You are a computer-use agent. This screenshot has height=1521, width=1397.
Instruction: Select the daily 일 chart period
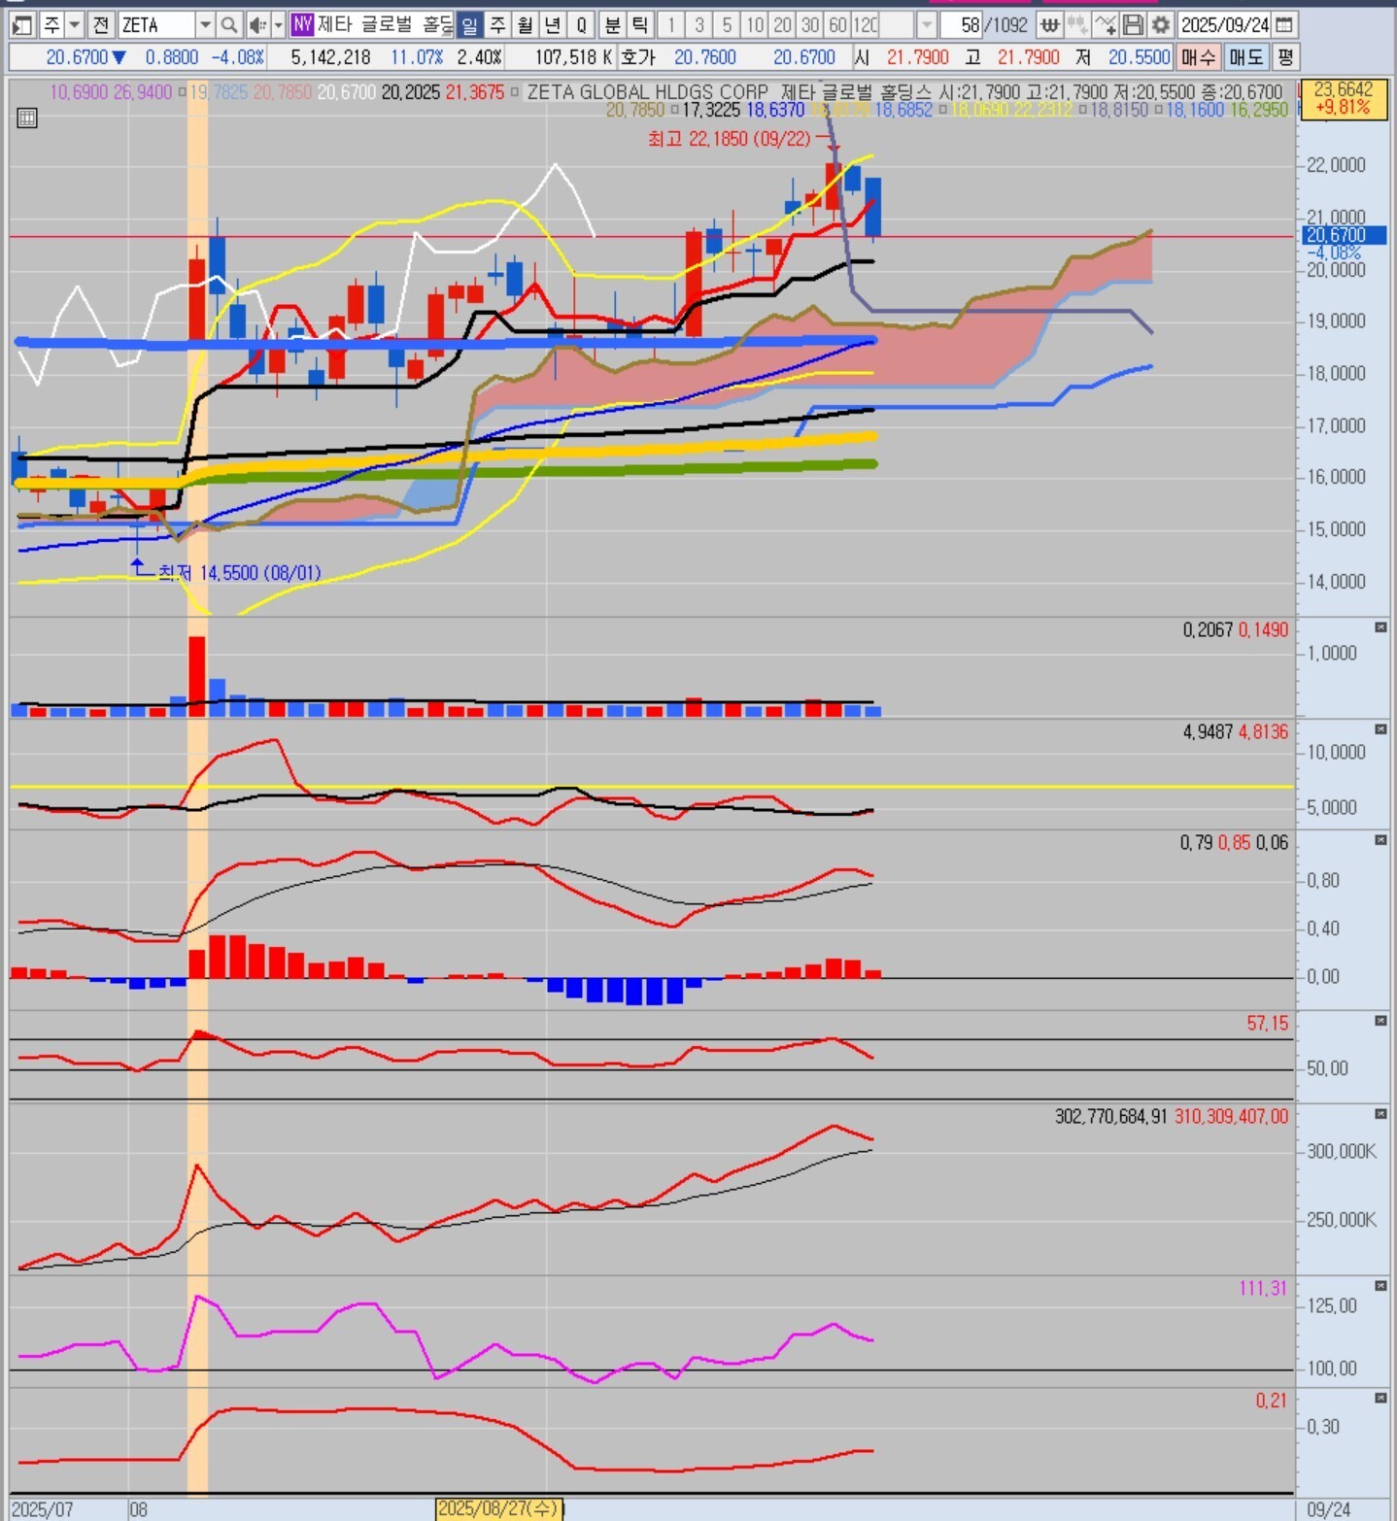(469, 24)
